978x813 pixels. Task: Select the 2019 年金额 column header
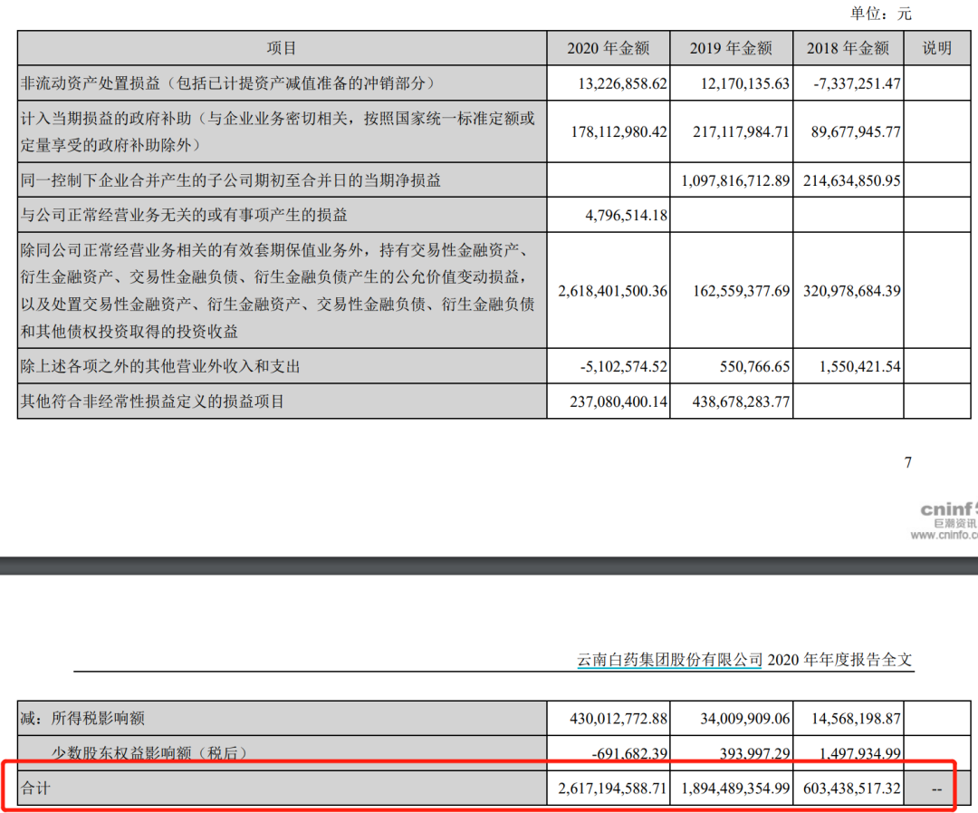click(x=731, y=48)
